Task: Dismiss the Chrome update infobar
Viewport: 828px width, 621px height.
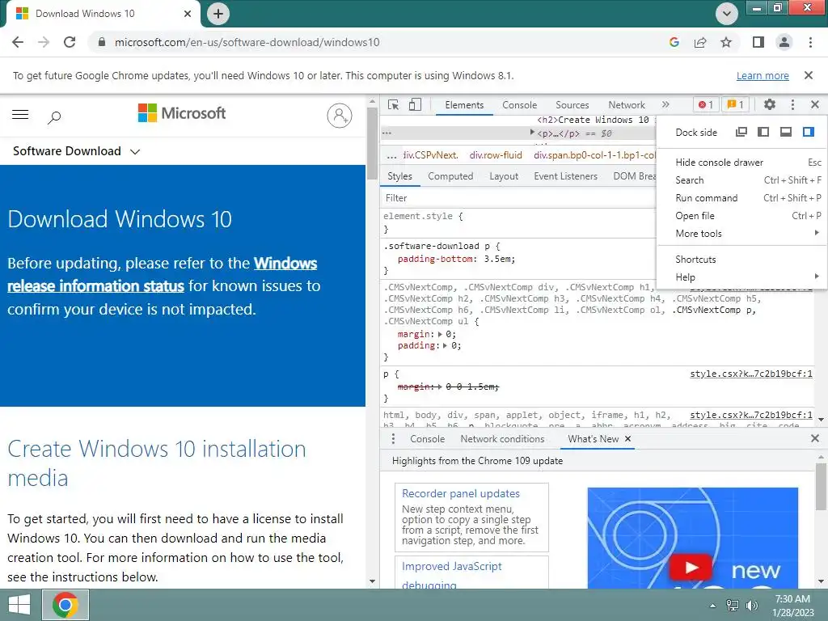Action: click(808, 75)
